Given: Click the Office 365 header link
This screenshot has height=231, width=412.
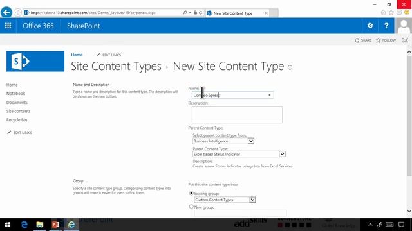Looking at the screenshot, I should pos(38,26).
